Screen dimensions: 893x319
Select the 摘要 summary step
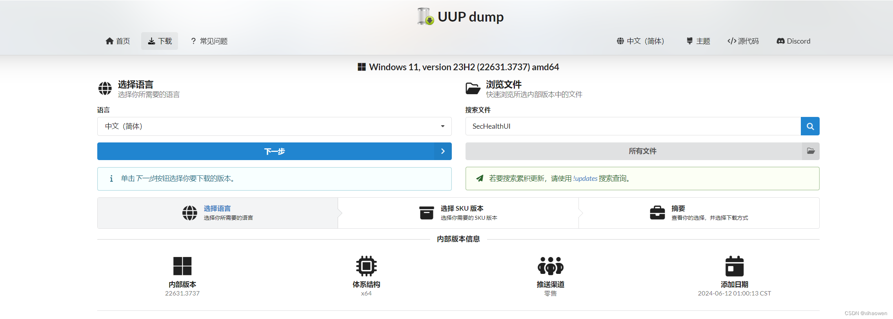point(699,213)
